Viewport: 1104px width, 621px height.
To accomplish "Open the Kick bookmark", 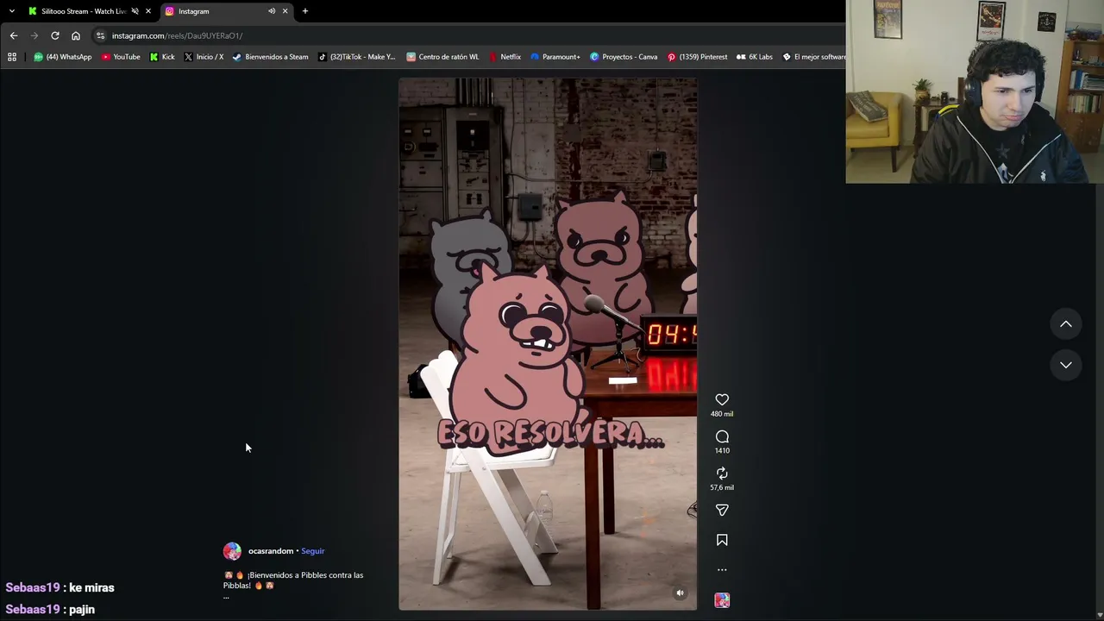I will [162, 57].
